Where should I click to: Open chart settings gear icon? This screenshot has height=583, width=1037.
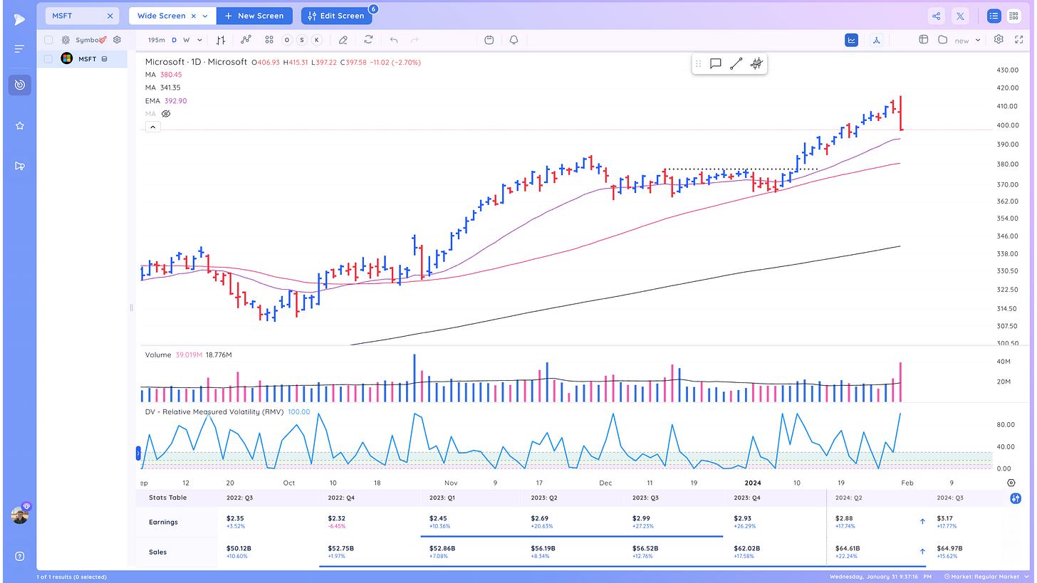pos(999,40)
